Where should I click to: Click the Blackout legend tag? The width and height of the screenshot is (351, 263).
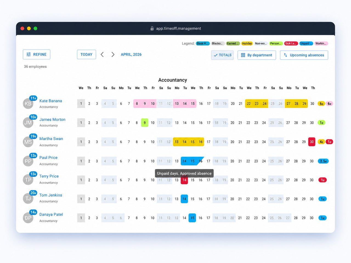click(x=217, y=44)
